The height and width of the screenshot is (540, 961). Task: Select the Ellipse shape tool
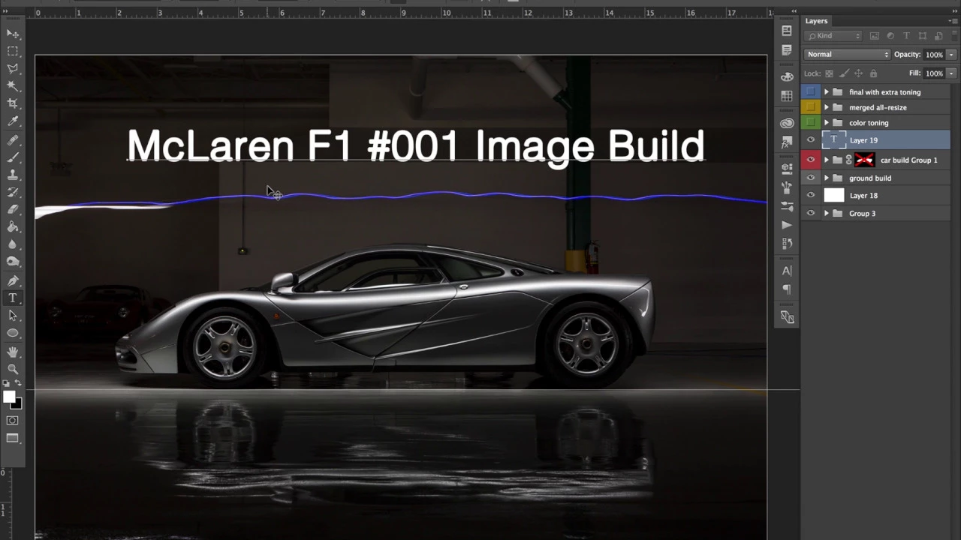tap(13, 333)
